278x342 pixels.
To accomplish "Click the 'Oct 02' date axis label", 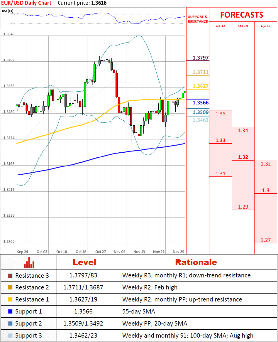I will (x=42, y=252).
